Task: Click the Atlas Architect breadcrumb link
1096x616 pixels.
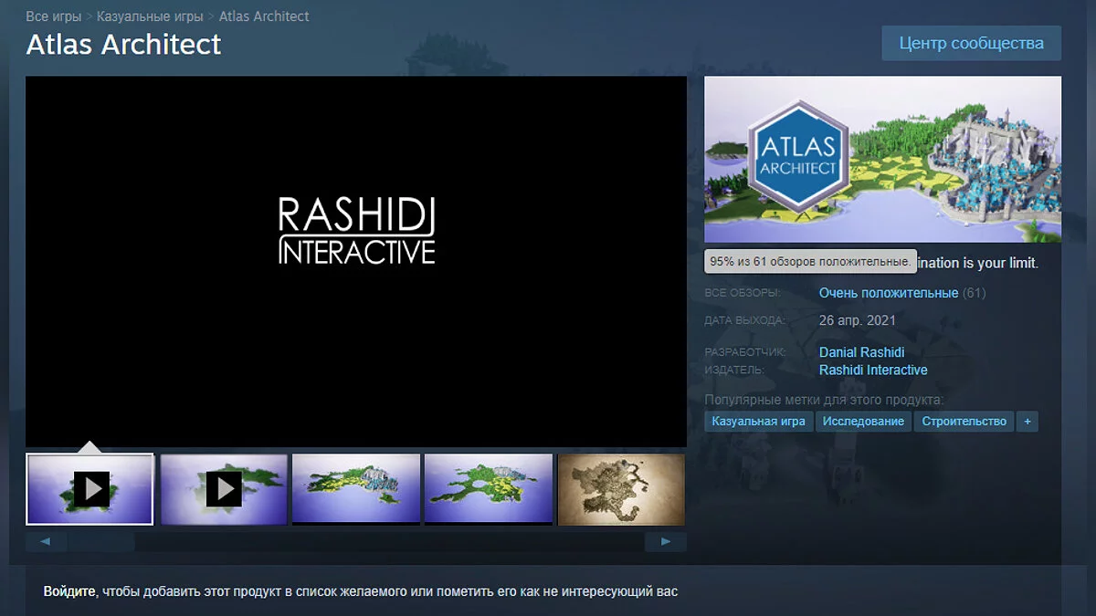Action: click(264, 16)
